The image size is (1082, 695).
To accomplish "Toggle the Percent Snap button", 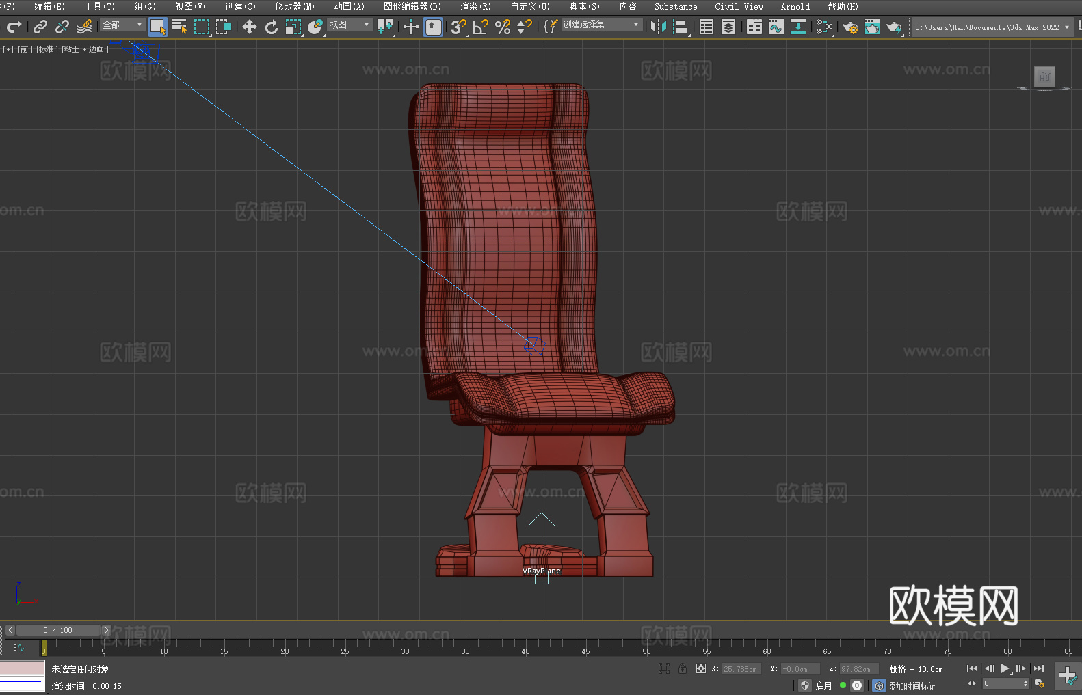I will [x=503, y=27].
